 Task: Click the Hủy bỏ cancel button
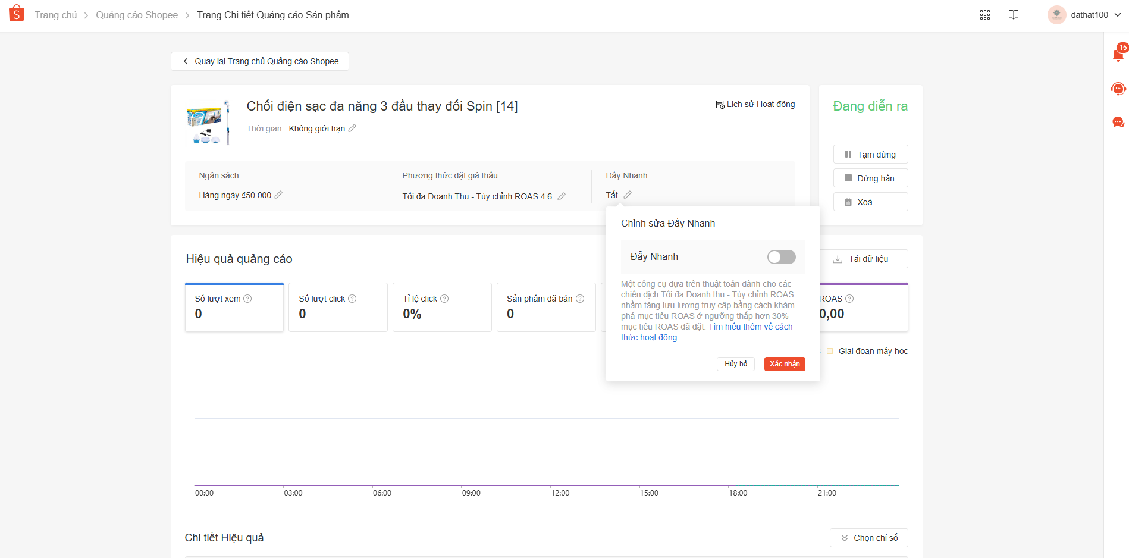click(735, 364)
